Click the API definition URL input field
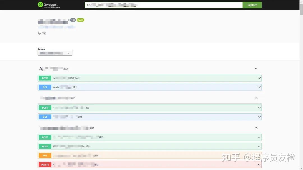Image resolution: width=303 pixels, height=170 pixels. 163,5
